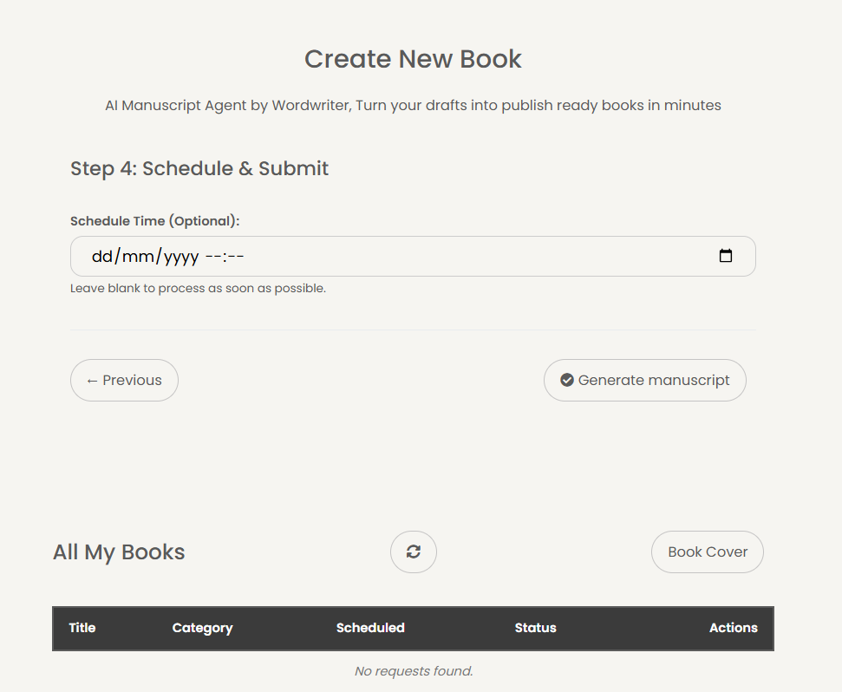This screenshot has height=692, width=842.
Task: Click the 'Create New Book' title
Action: pos(413,59)
